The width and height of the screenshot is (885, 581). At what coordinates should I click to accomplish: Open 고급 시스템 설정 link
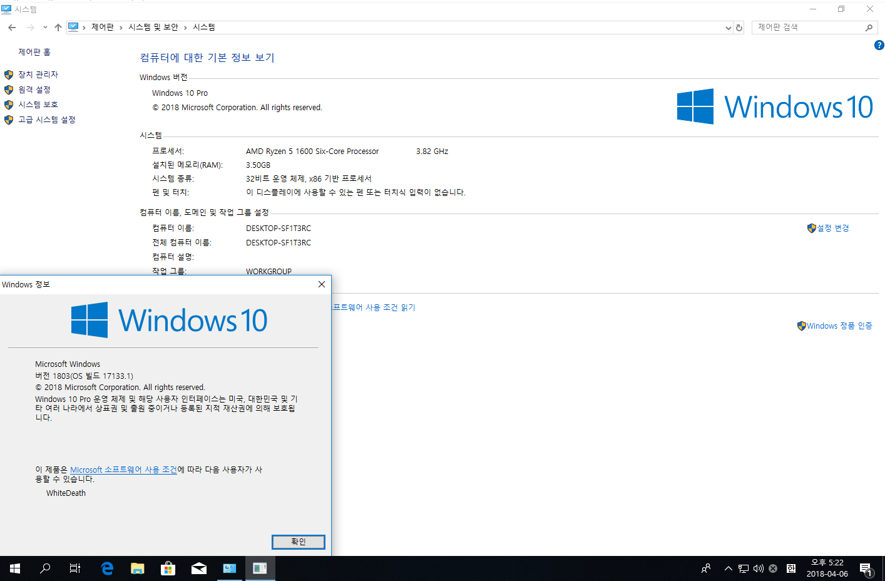[x=47, y=120]
